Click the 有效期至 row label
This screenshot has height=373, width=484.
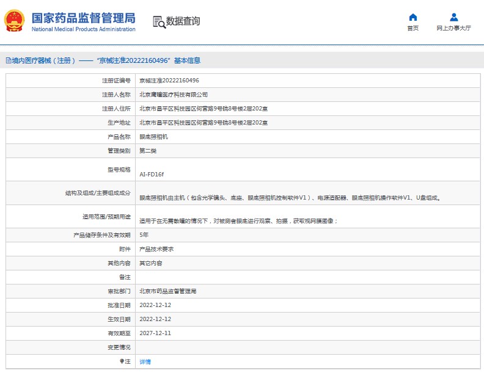point(119,333)
